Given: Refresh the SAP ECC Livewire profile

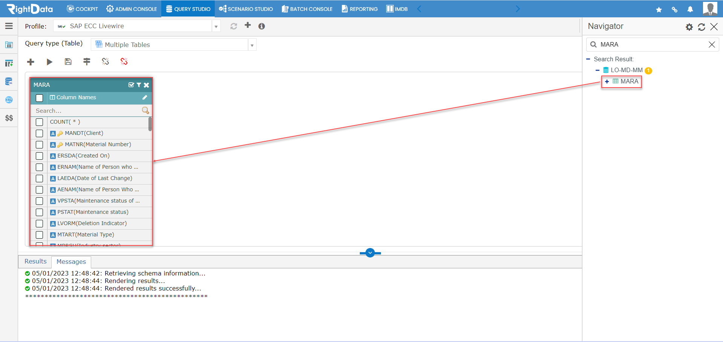Looking at the screenshot, I should point(234,26).
